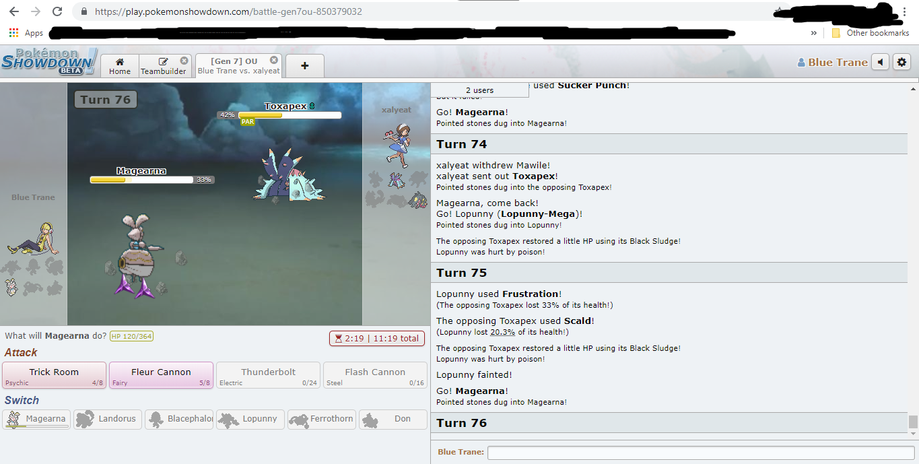This screenshot has height=464, width=919.
Task: Mute sound with the speaker icon
Action: click(x=880, y=62)
